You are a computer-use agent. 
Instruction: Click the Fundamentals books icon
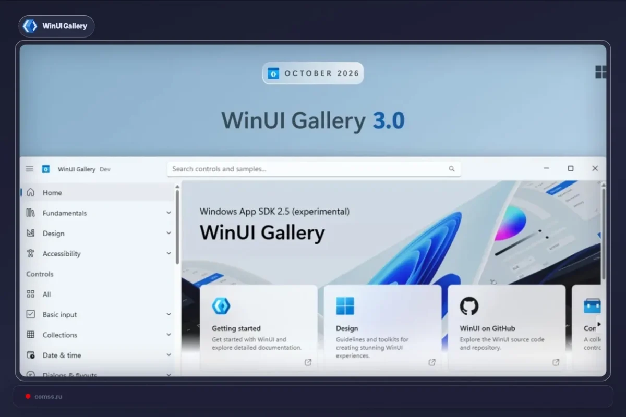(x=31, y=213)
